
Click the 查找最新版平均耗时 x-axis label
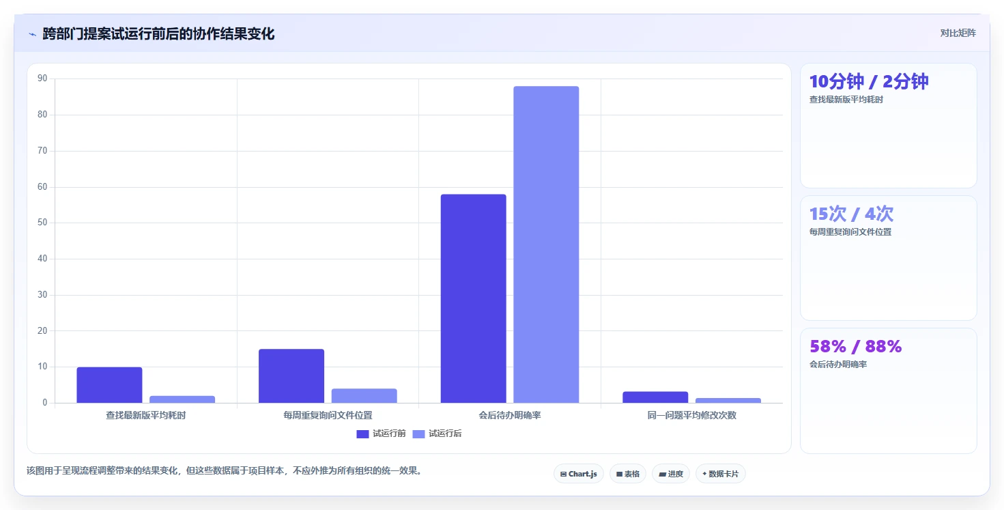145,415
